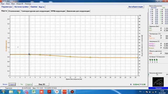Viewport: 168px width, 94px height.
Task: Launch Google Chrome from taskbar
Action: (19, 92)
